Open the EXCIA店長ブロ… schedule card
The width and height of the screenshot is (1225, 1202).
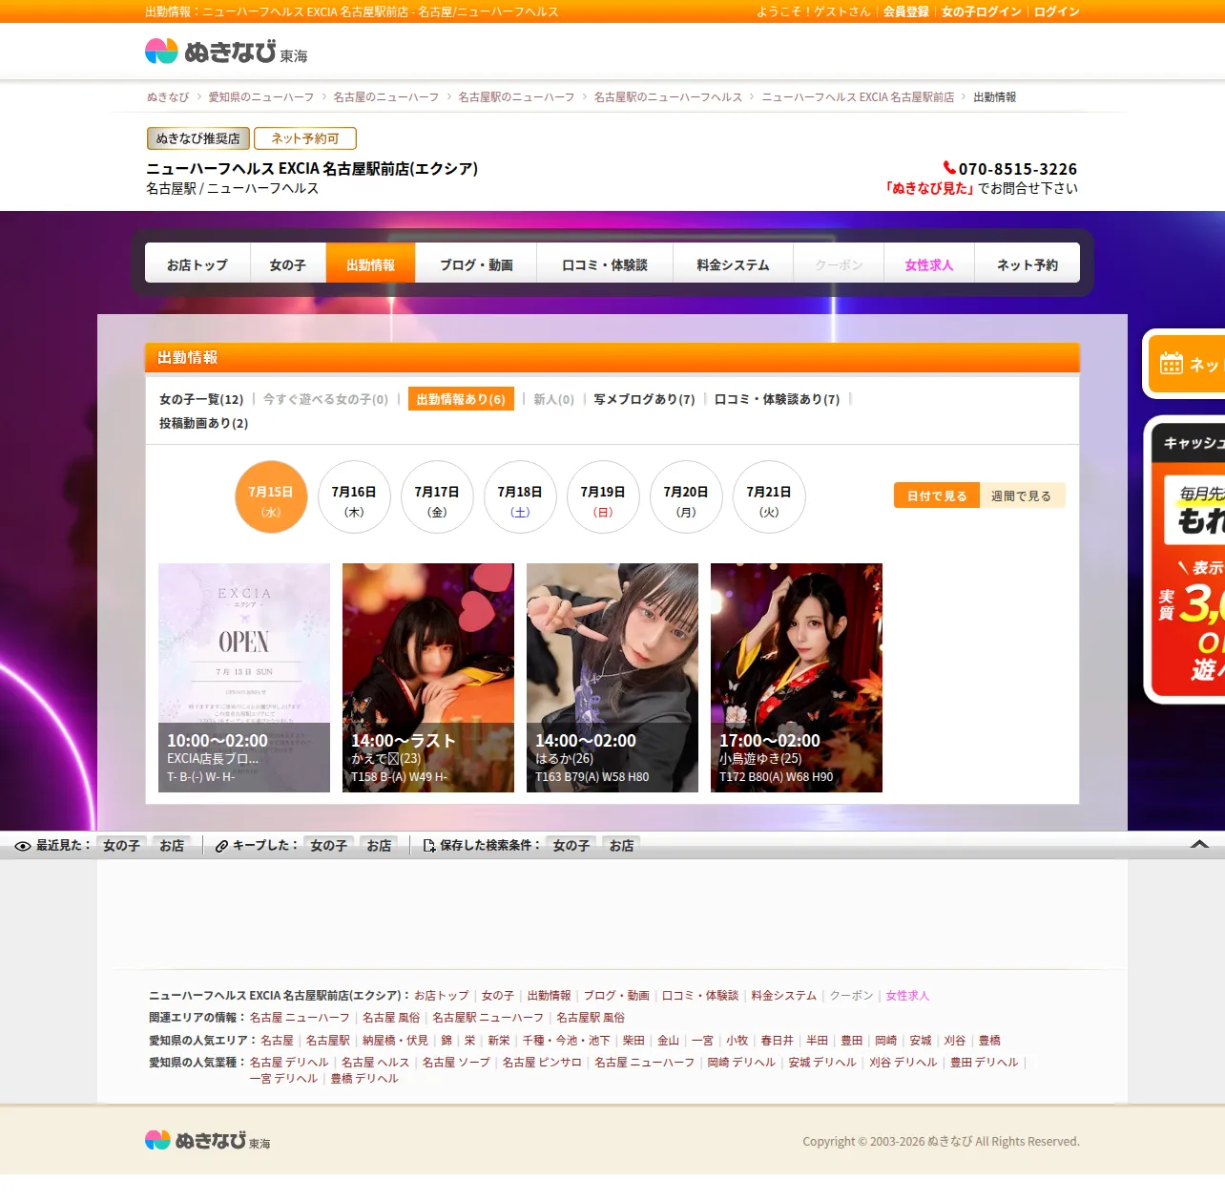[244, 678]
